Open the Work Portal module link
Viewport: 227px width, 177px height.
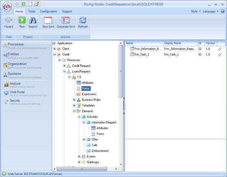[x=17, y=92]
